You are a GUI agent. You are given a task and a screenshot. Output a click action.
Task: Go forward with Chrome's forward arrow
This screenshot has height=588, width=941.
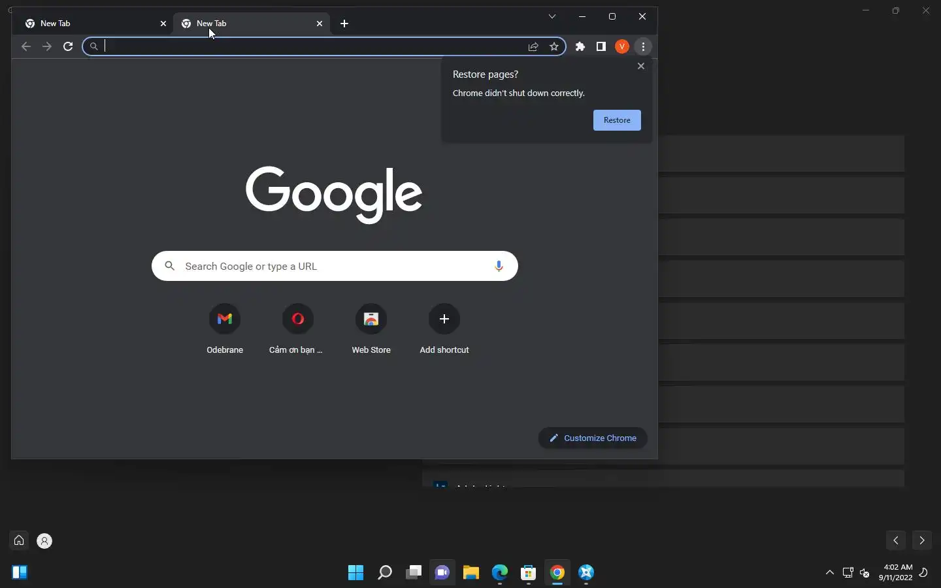click(47, 46)
